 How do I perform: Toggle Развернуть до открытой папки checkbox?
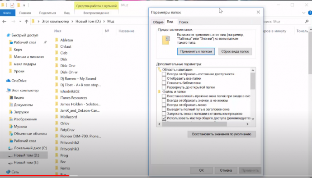click(164, 87)
